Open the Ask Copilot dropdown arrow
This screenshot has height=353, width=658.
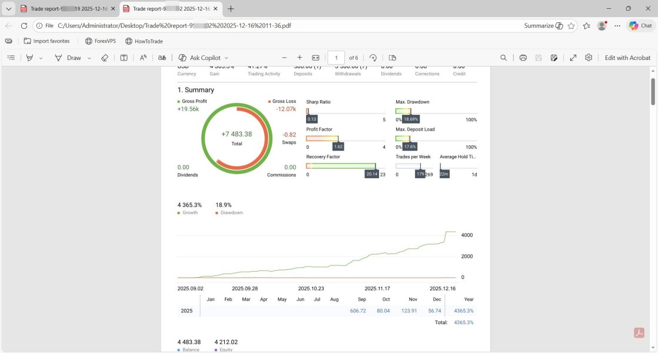226,58
